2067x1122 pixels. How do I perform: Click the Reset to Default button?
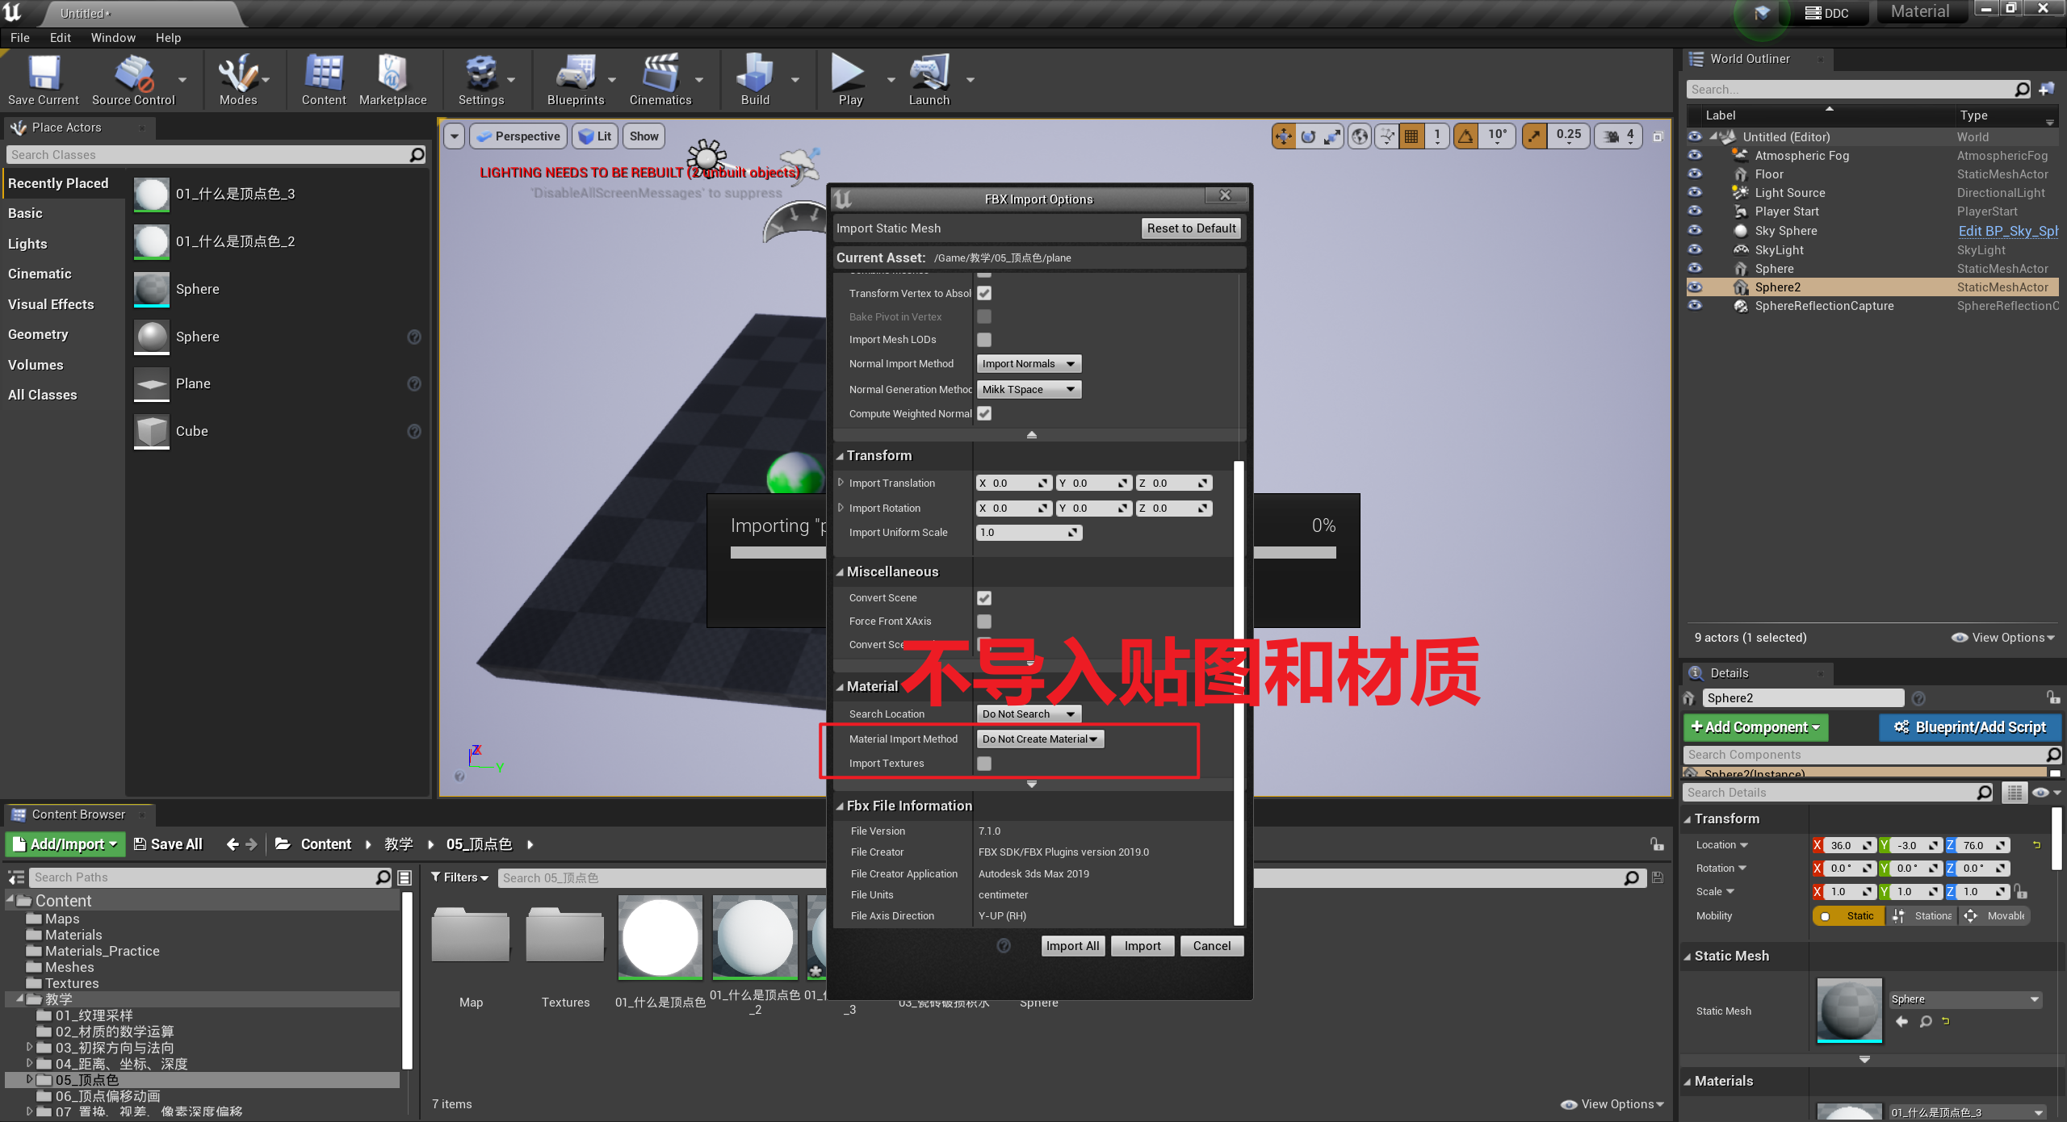point(1191,228)
